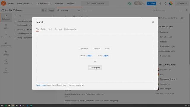Open Environments in the sidebar
Image resolution: width=190 pixels, height=107 pixels.
[x=6, y=35]
